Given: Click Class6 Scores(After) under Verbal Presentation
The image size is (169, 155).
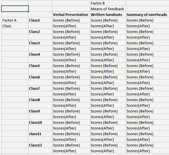Looking at the screenshot, I should click(71, 83).
